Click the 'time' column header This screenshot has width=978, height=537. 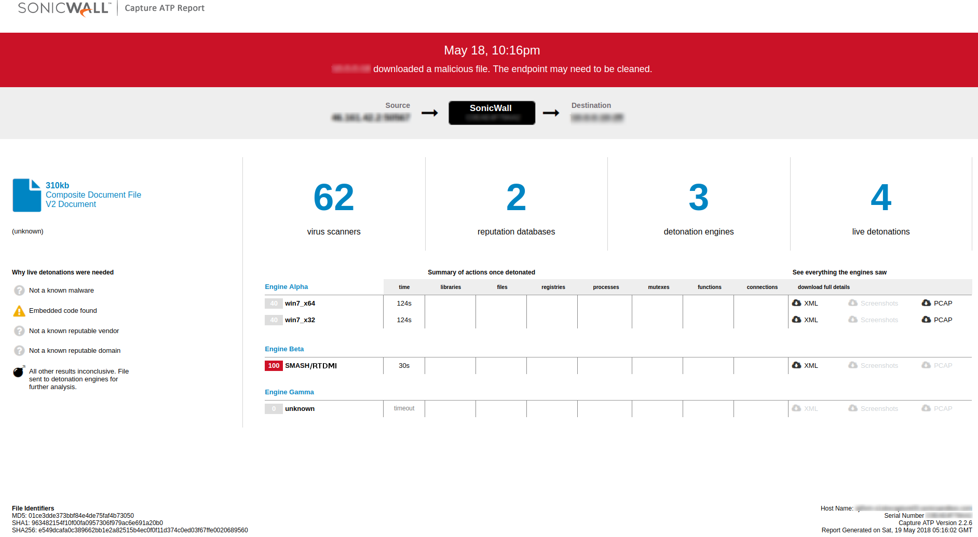pos(404,287)
